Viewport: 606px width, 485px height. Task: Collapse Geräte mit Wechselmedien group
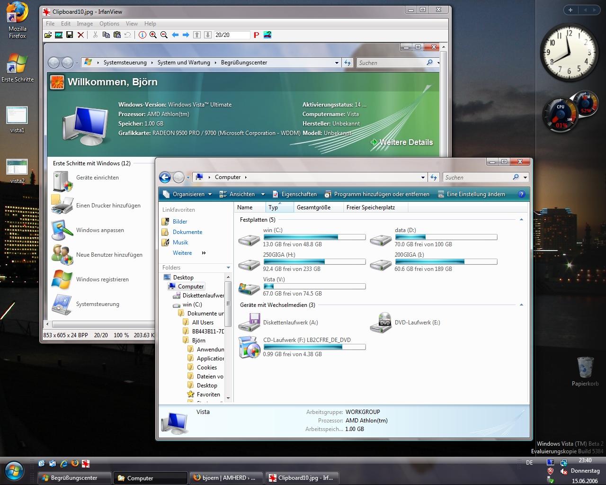pyautogui.click(x=521, y=305)
